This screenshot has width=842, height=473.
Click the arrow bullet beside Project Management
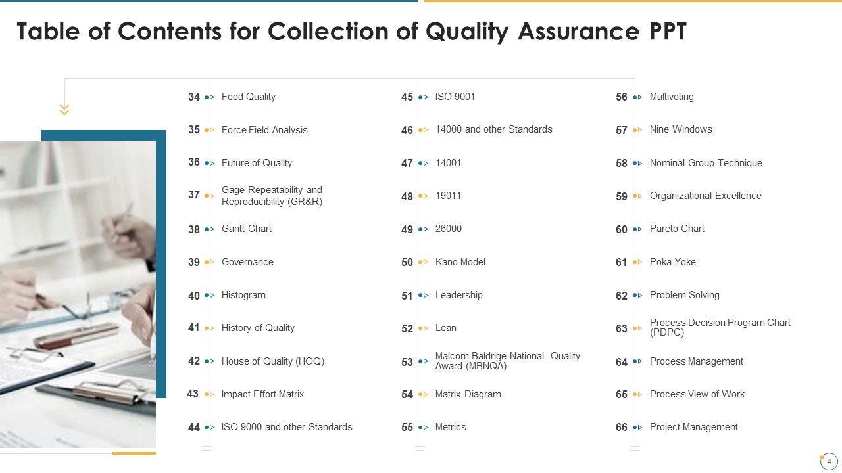[x=637, y=427]
